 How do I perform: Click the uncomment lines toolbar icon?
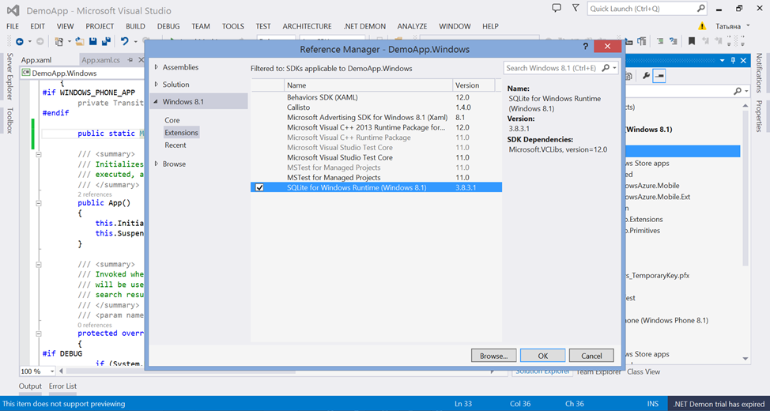click(x=674, y=42)
